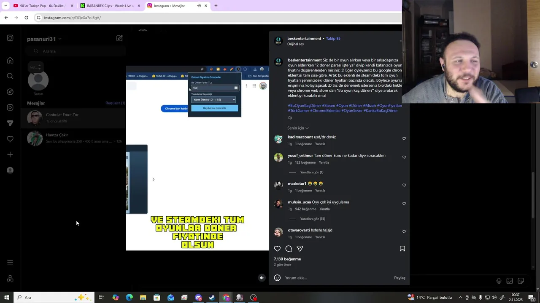540x303 pixels.
Task: Show hidden icons in system tray
Action: pos(460,298)
